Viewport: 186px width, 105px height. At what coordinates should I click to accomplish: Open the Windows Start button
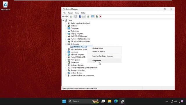tap(64, 101)
